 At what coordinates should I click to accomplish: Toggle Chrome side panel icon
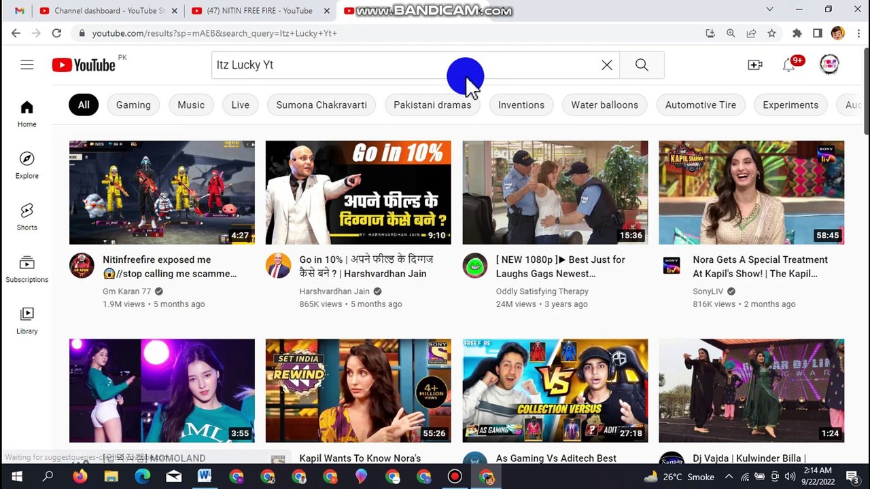pos(818,33)
